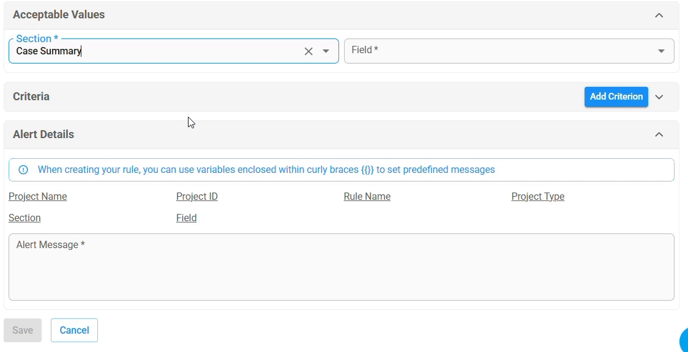The image size is (688, 352).
Task: Expand the Criteria panel chevron
Action: pyautogui.click(x=659, y=97)
